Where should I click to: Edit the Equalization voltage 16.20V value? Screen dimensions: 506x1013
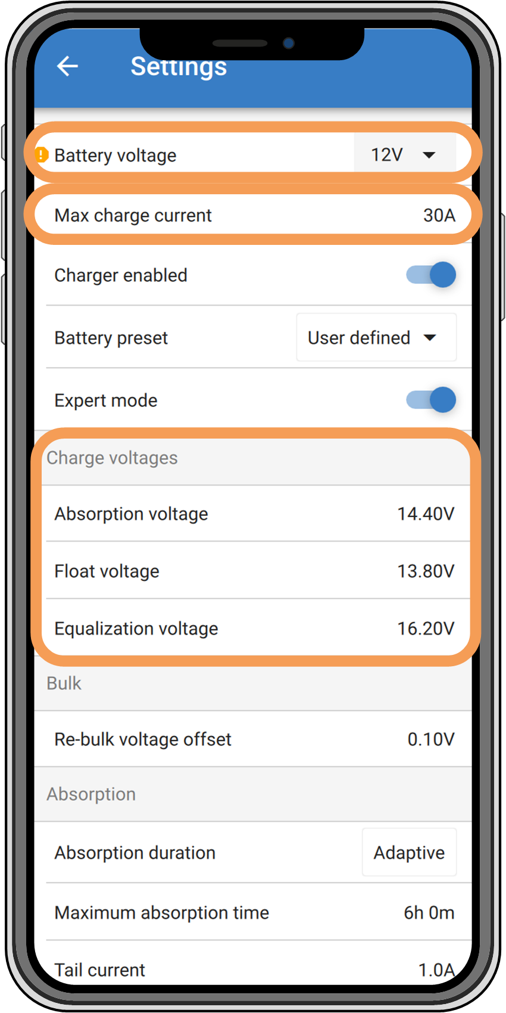(426, 629)
